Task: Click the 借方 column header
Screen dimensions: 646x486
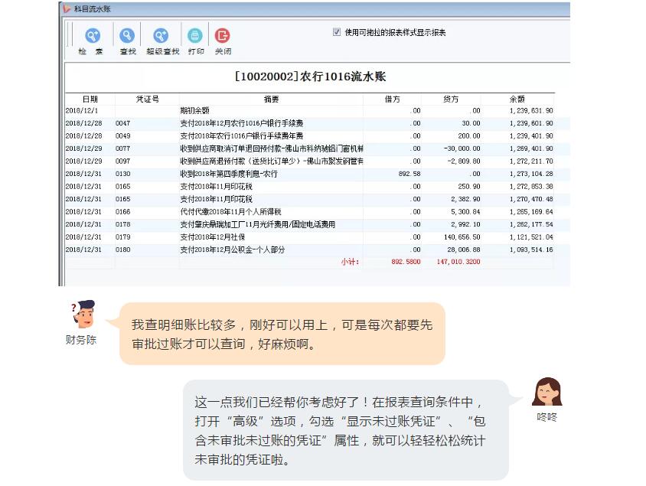Action: [392, 99]
